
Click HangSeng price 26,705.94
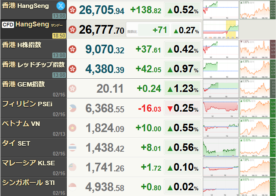(102, 10)
